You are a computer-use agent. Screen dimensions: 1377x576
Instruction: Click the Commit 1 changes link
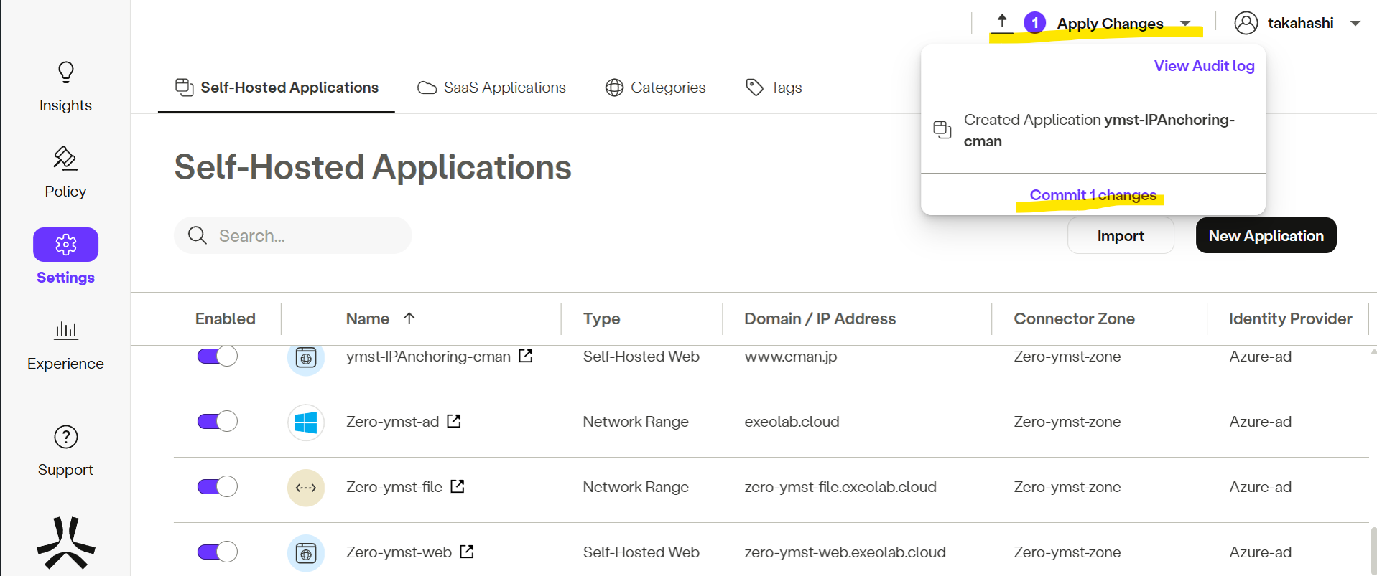(1093, 195)
